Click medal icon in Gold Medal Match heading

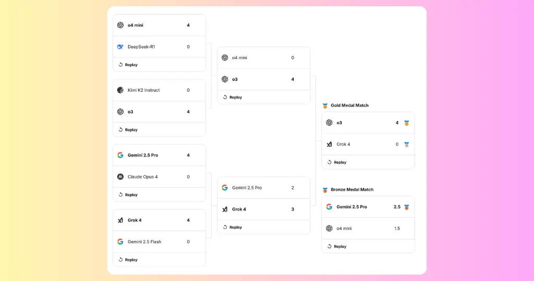click(x=325, y=106)
